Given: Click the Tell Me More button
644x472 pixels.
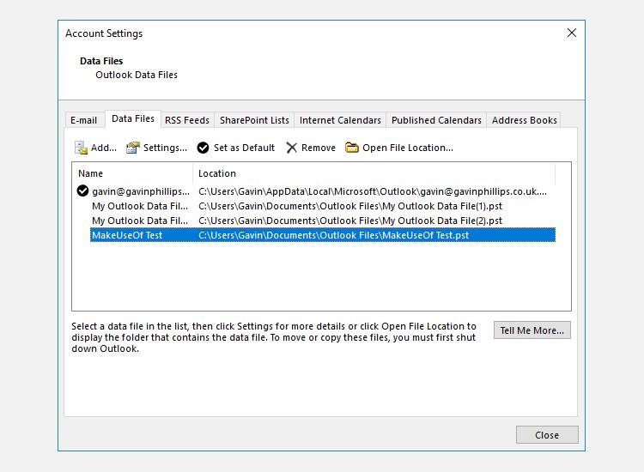Looking at the screenshot, I should coord(532,330).
